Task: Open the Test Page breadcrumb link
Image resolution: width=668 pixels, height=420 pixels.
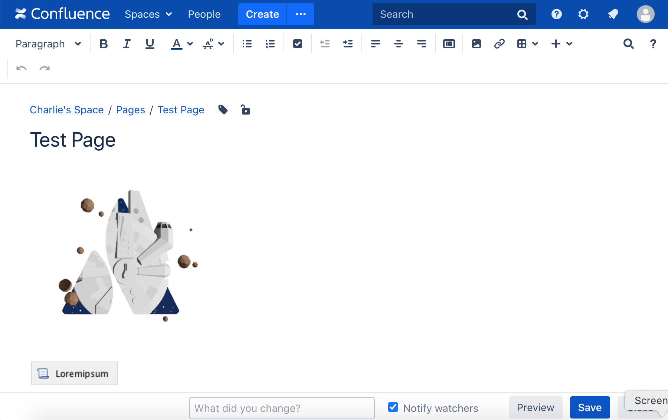Action: [x=181, y=110]
